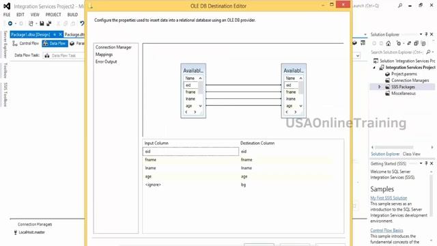Image resolution: width=437 pixels, height=246 pixels.
Task: Click the Save All toolbar icon
Action: tap(49, 23)
